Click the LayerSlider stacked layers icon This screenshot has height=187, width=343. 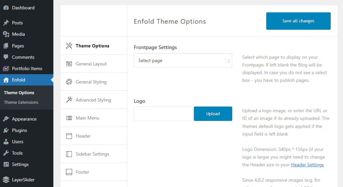[x=6, y=180]
